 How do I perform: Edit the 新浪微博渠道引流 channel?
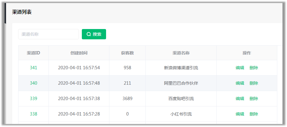click(240, 68)
